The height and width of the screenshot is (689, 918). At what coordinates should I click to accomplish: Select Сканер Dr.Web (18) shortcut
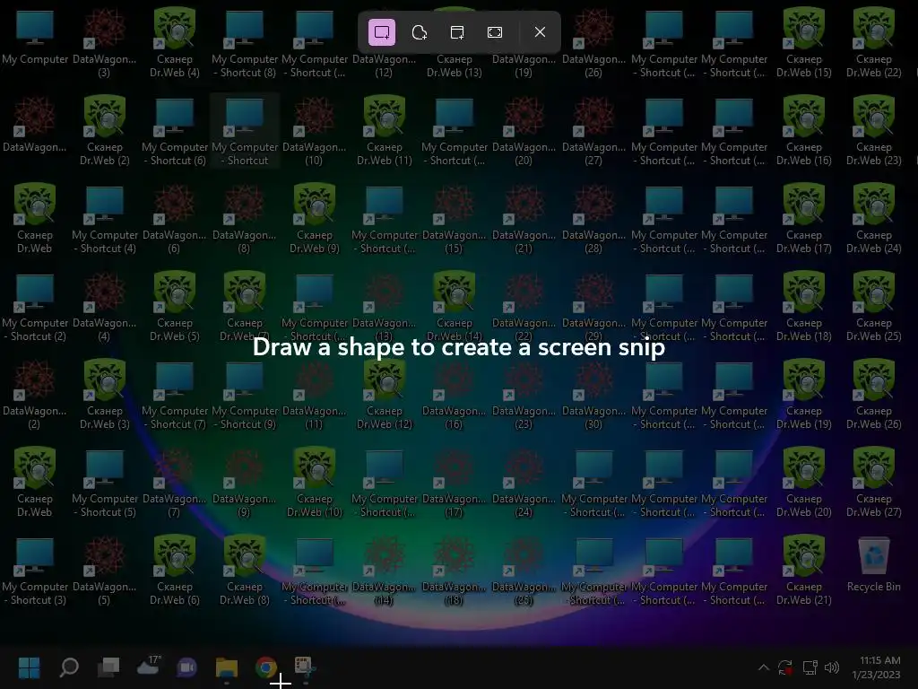[x=804, y=307]
